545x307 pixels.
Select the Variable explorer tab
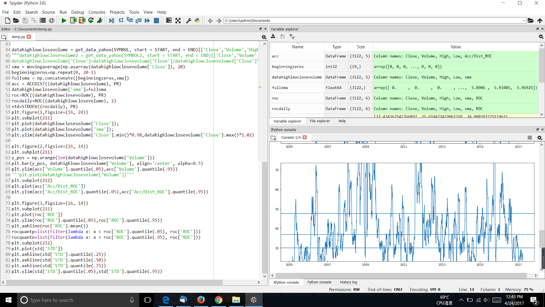[x=287, y=121]
